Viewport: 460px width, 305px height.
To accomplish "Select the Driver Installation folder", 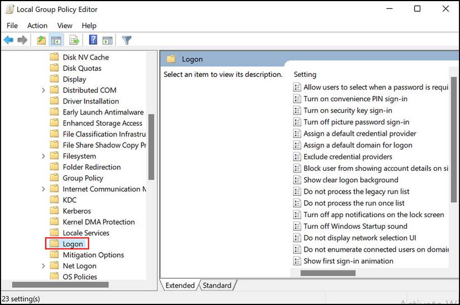I will 91,101.
